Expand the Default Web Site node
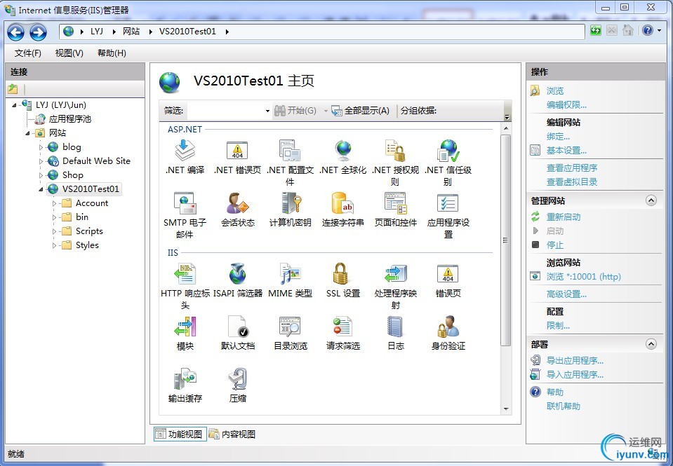The height and width of the screenshot is (466, 673). [x=41, y=162]
